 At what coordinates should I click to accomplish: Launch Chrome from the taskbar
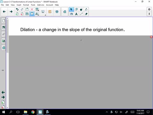click(33, 112)
